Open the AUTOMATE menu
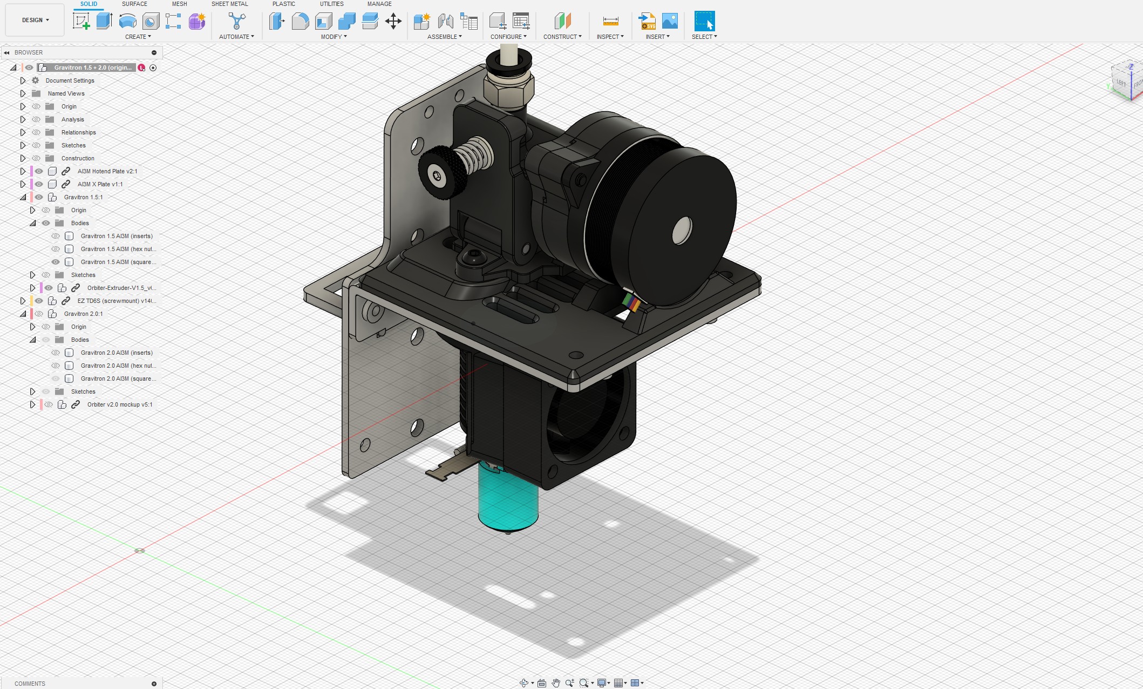1143x689 pixels. [236, 37]
